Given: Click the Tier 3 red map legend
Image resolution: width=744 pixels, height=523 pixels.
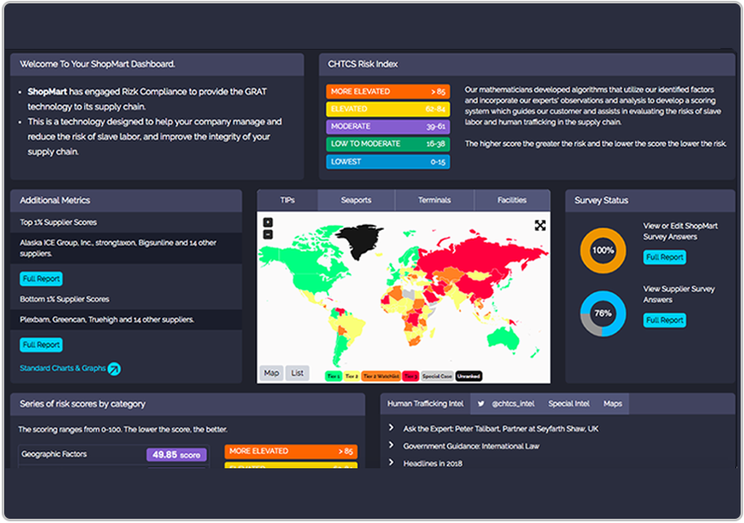Looking at the screenshot, I should click(411, 376).
